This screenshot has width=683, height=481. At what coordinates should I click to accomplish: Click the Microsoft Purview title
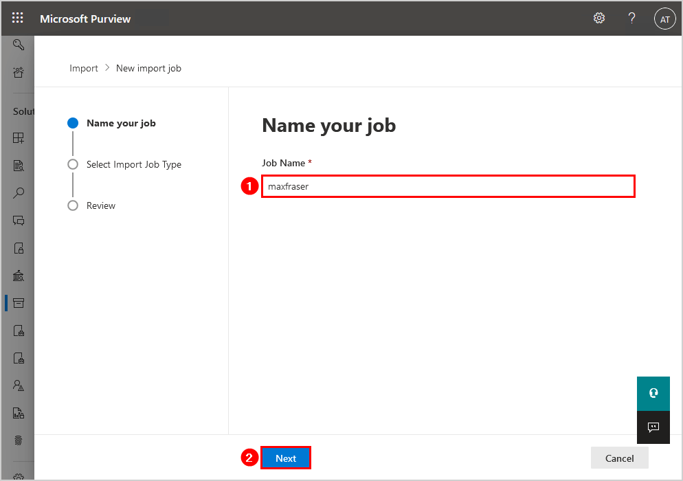tap(85, 19)
